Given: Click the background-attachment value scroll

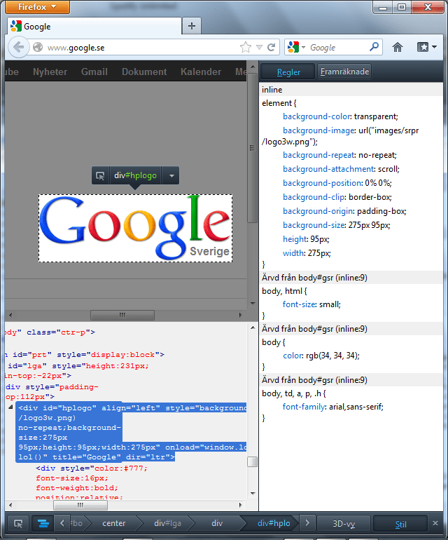Looking at the screenshot, I should click(388, 169).
